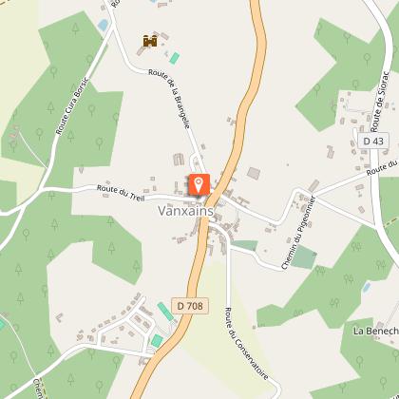Click the grey building north of Route du Treil

click(x=179, y=160)
